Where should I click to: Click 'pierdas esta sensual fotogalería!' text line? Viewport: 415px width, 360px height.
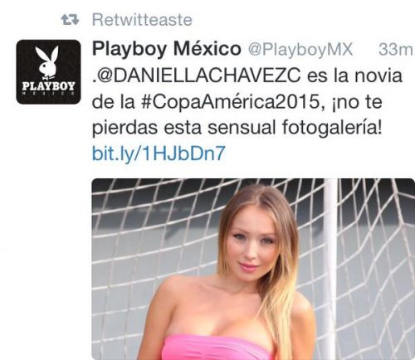tap(237, 128)
